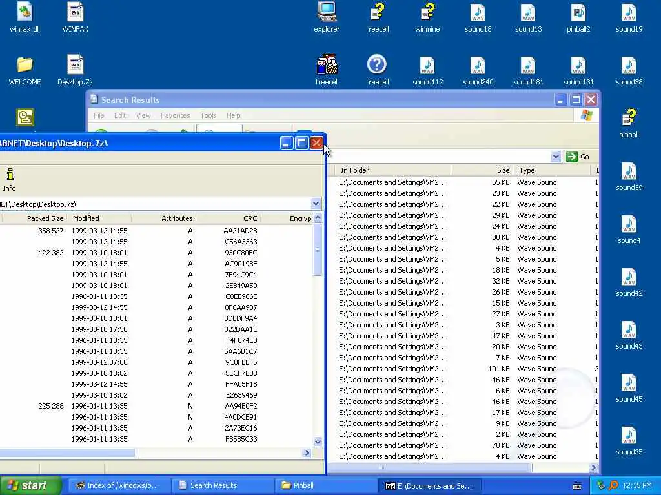Select search result row sized 101 KB
Screen dimensions: 661x495
point(463,369)
